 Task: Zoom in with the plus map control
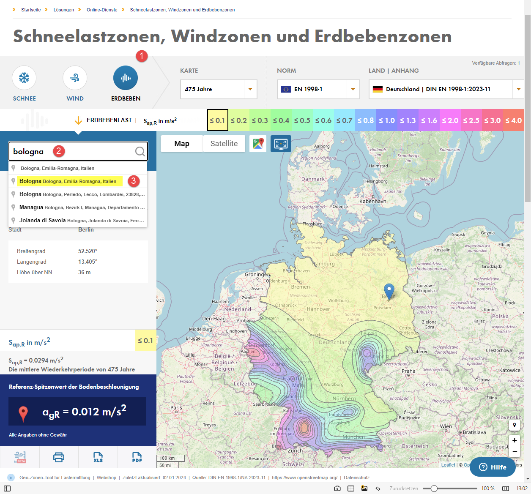click(x=515, y=440)
